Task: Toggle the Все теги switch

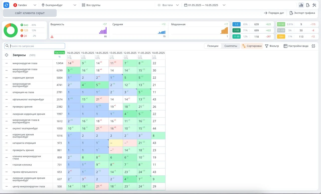Action: (x=159, y=5)
